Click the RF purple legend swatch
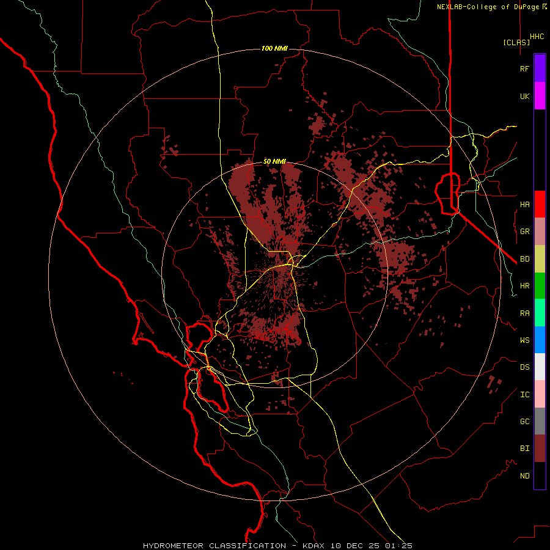 tap(540, 68)
